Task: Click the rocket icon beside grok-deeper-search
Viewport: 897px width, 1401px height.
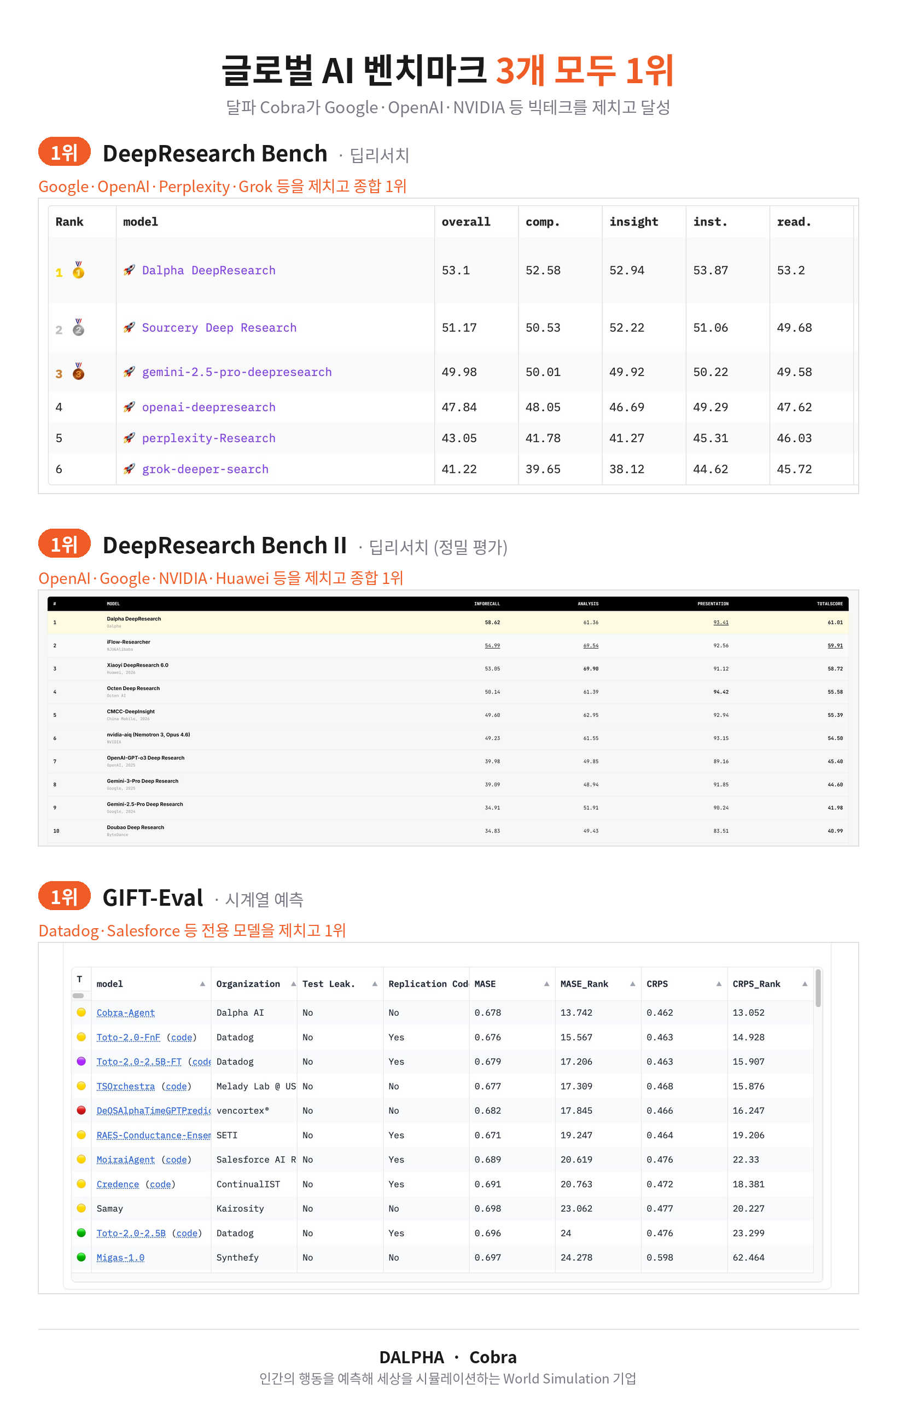Action: point(129,468)
